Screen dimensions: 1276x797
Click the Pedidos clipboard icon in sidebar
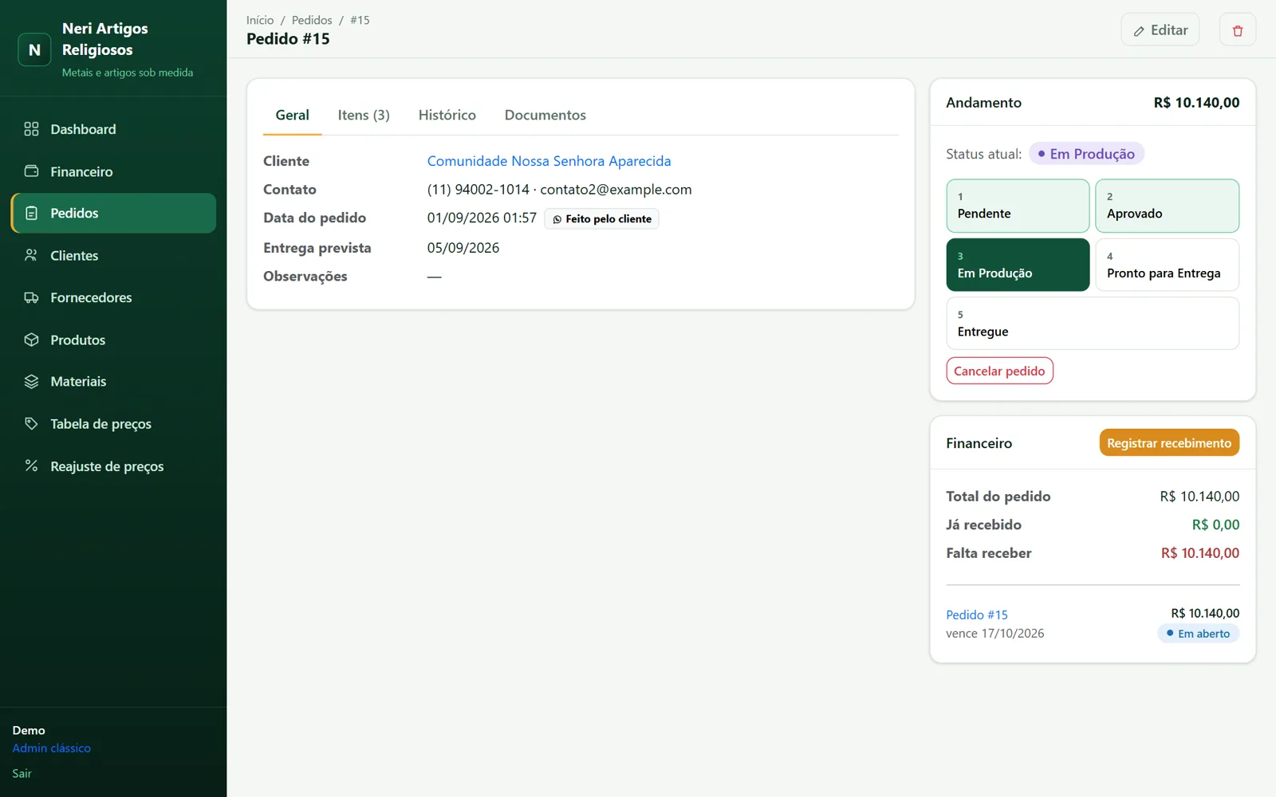coord(31,213)
